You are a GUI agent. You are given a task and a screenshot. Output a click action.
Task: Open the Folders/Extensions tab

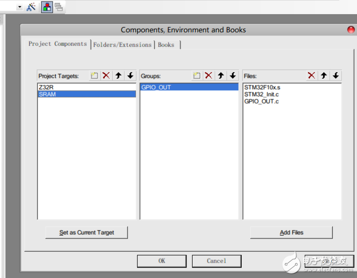point(122,45)
